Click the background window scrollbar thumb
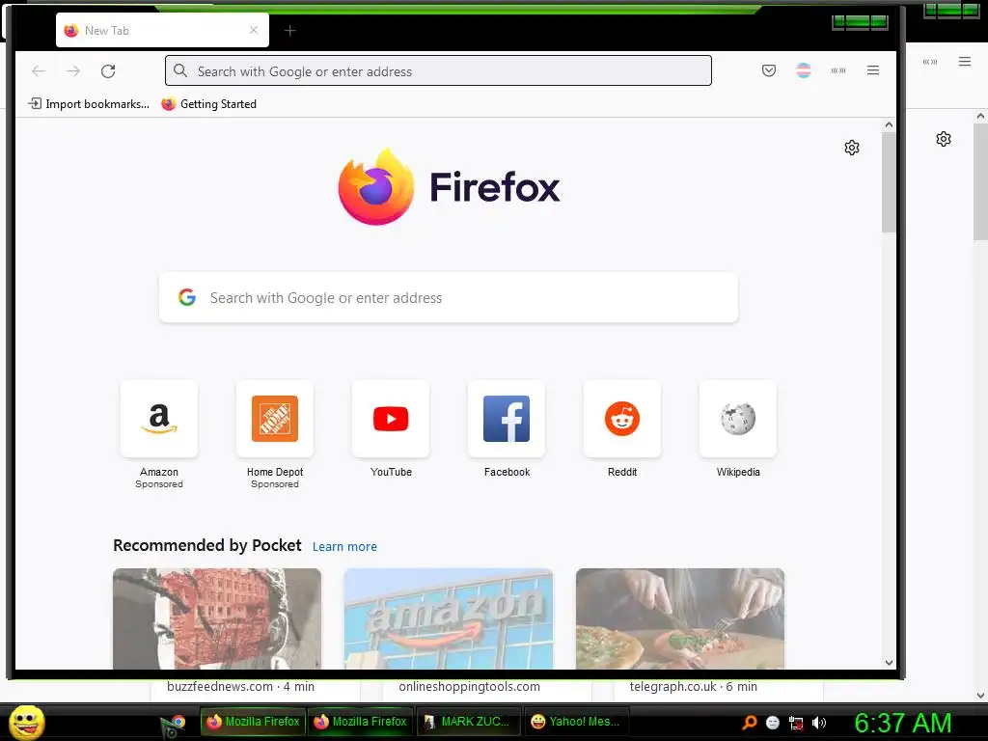The height and width of the screenshot is (741, 988). click(980, 181)
